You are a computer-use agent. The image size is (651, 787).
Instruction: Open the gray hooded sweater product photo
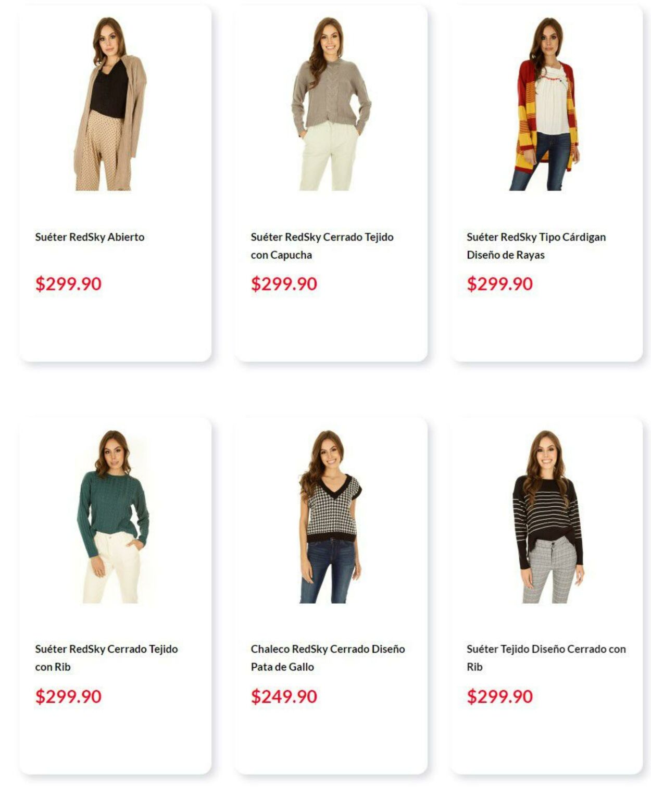click(x=330, y=104)
